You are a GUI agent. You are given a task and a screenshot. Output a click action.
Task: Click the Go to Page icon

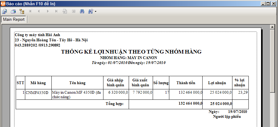click(x=65, y=11)
